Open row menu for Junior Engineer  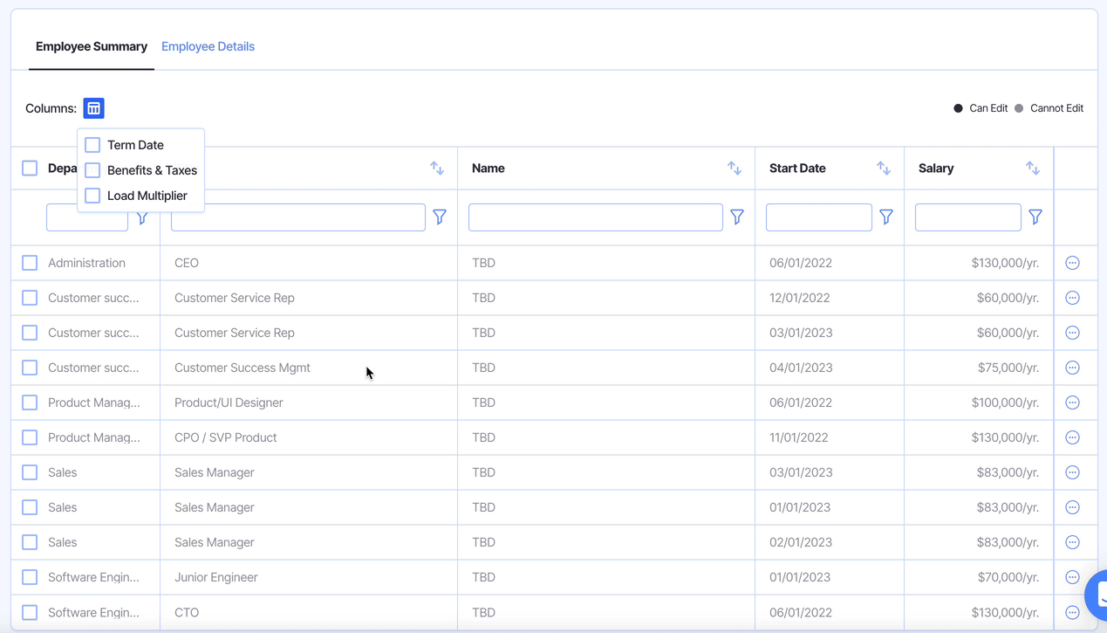1073,577
